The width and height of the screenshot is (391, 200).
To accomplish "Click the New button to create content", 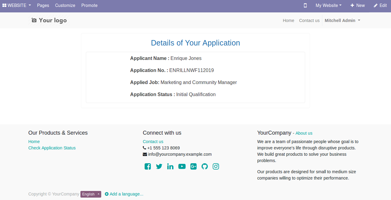I will coord(358,5).
